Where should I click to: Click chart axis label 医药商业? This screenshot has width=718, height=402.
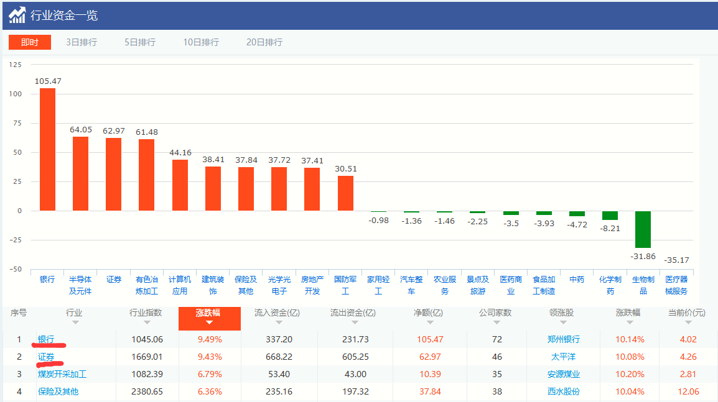pos(511,285)
